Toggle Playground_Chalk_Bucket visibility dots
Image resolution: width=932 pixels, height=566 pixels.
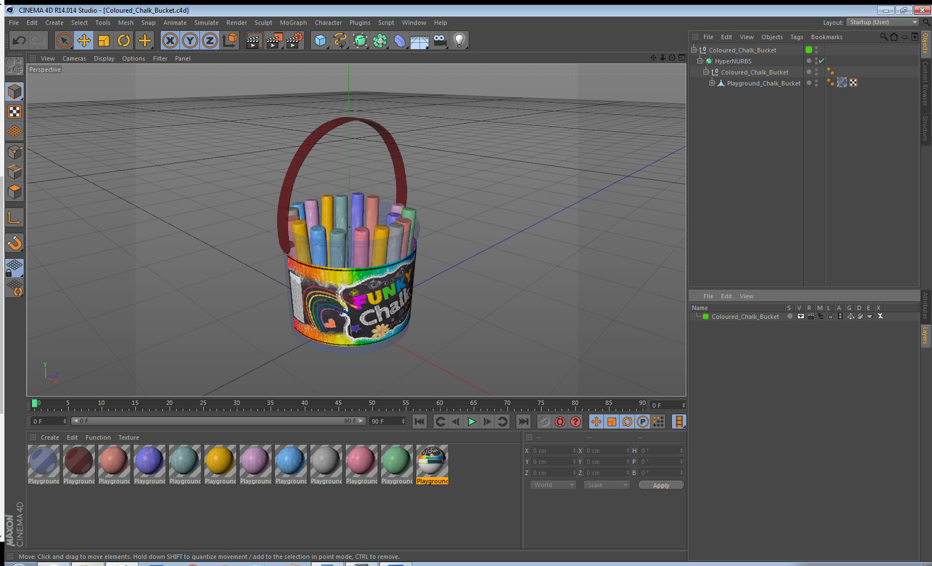pyautogui.click(x=816, y=83)
